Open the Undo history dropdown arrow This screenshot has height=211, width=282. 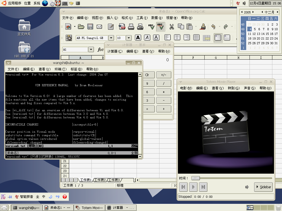pyautogui.click(x=219, y=27)
